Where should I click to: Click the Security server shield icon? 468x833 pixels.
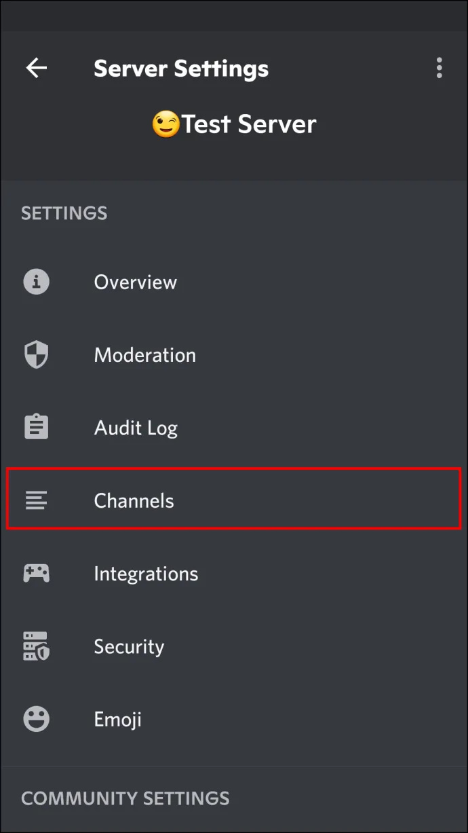tap(37, 646)
